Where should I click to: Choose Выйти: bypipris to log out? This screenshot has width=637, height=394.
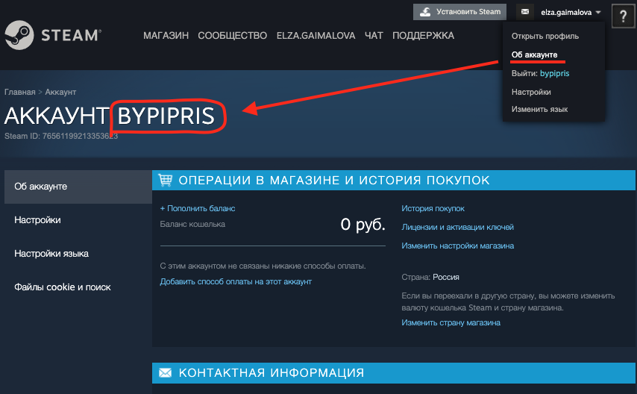540,73
